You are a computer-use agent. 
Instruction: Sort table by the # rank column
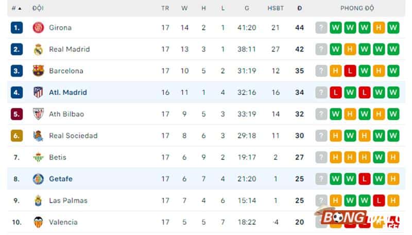pyautogui.click(x=16, y=8)
